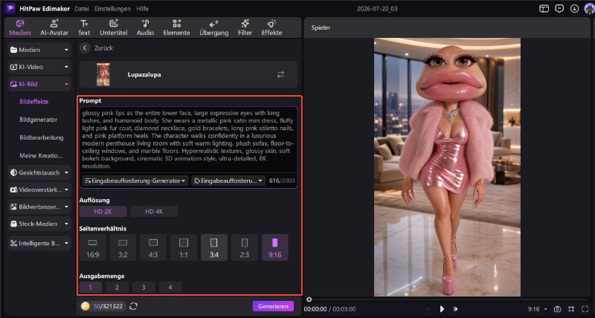Expand the Bildverbesser... section

[x=39, y=207]
